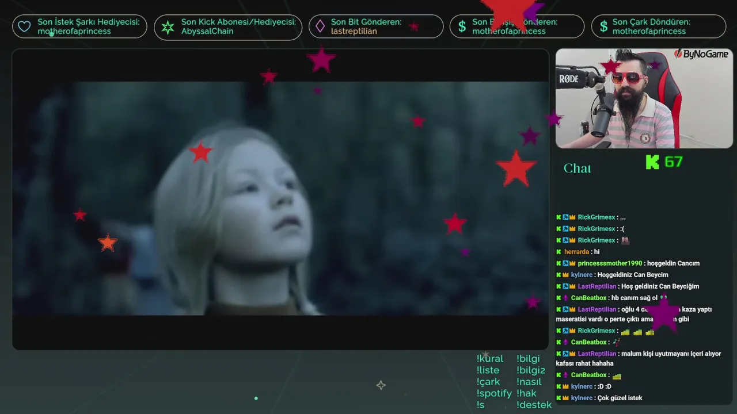Image resolution: width=737 pixels, height=414 pixels.
Task: Click motherofaprincess under Son Çark Döndüren
Action: (649, 32)
